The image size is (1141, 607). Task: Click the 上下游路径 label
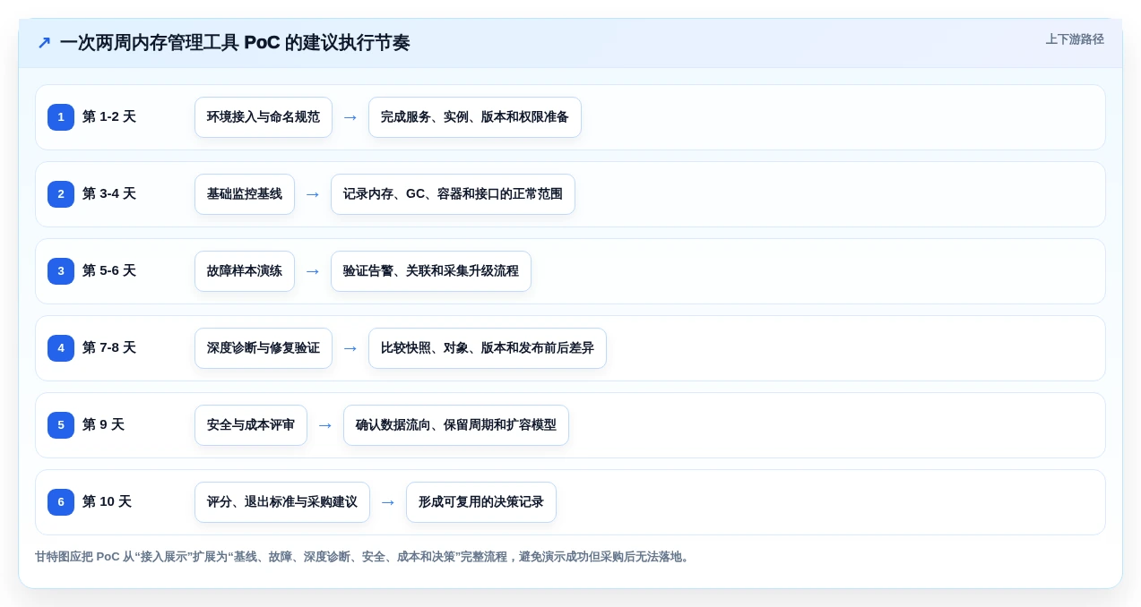pos(1075,39)
